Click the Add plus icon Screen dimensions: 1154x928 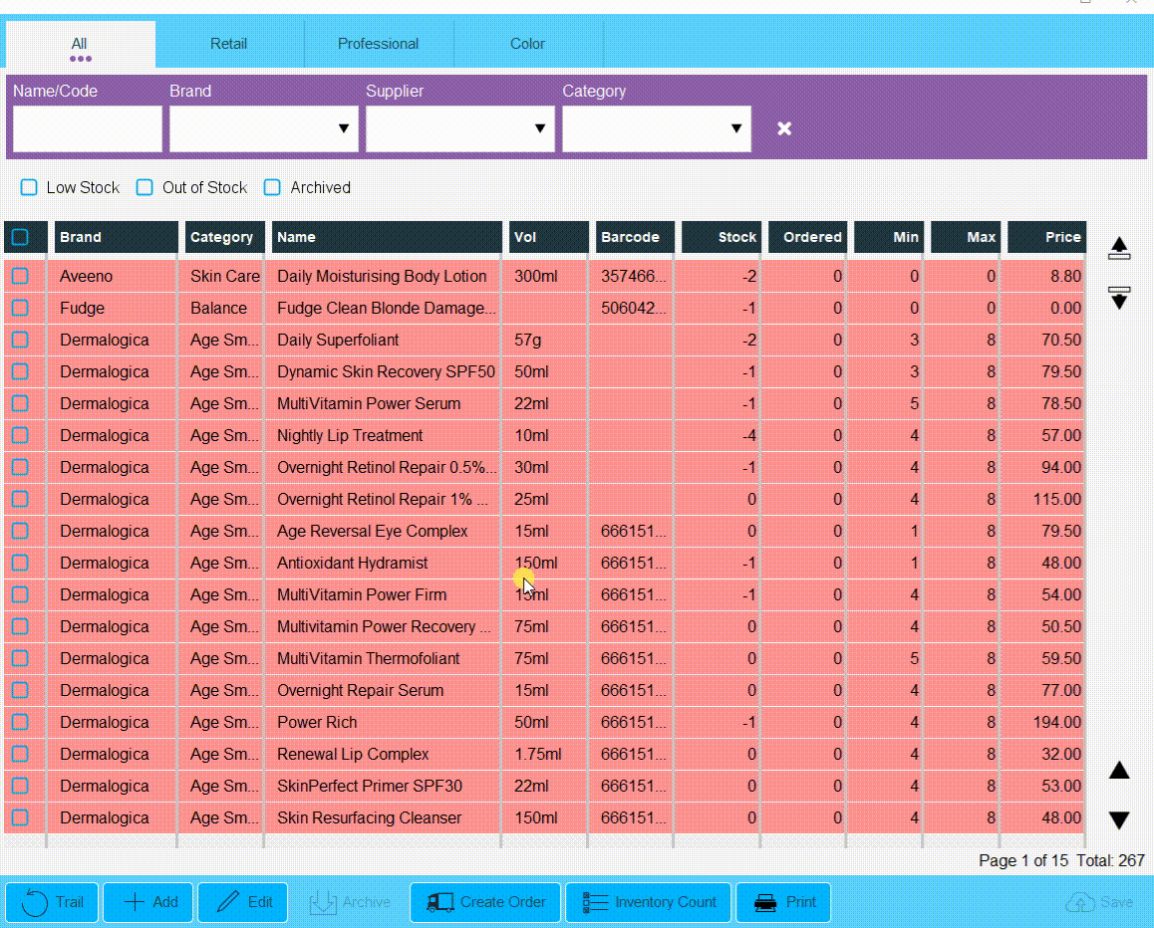click(x=134, y=902)
